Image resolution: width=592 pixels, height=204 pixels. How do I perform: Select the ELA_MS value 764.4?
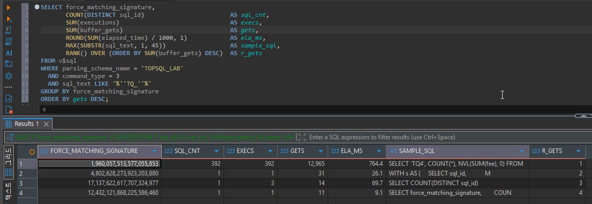pyautogui.click(x=357, y=164)
